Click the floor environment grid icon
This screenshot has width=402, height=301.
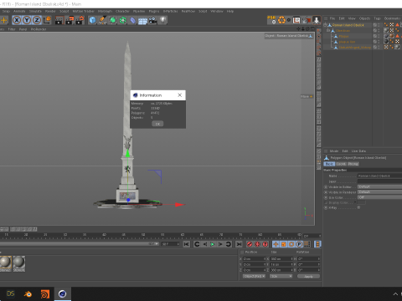tap(142, 21)
